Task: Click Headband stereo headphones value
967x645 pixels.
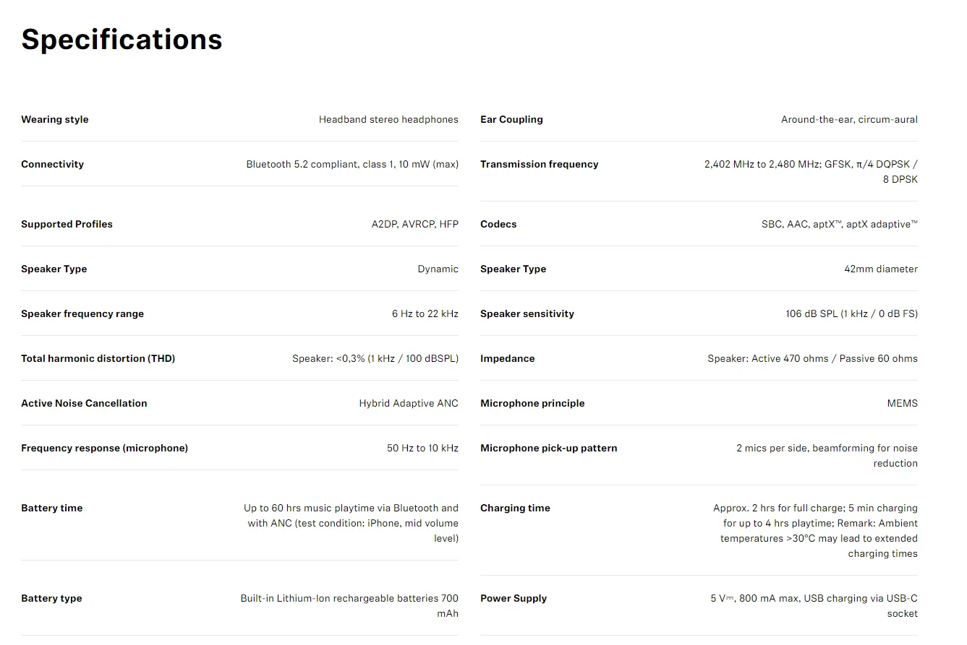Action: click(x=388, y=119)
